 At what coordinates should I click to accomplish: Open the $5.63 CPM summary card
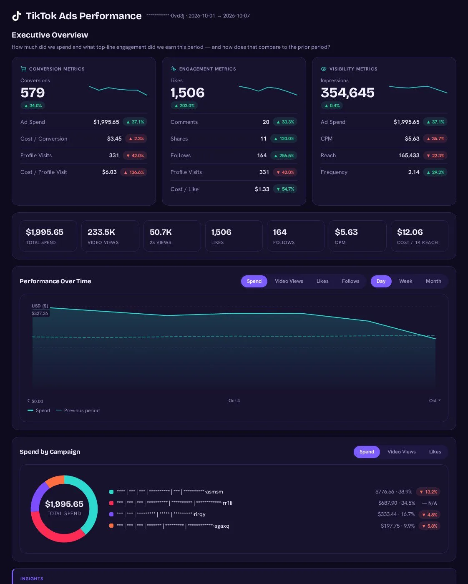click(x=357, y=236)
